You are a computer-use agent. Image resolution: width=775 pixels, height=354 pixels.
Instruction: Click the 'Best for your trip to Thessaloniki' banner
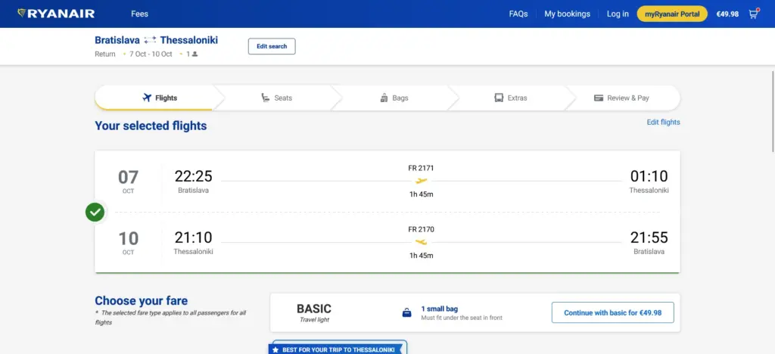tap(338, 349)
